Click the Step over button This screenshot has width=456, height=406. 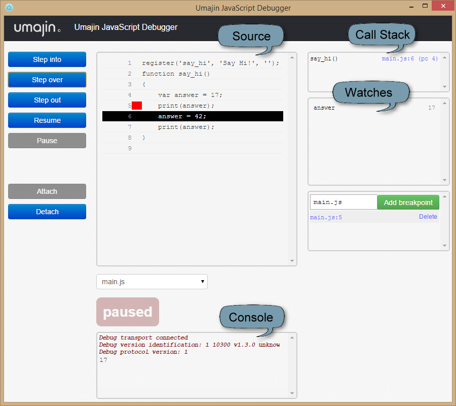click(x=47, y=80)
